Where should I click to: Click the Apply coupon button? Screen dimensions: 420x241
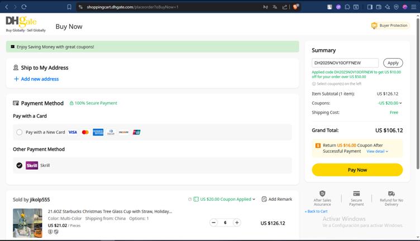[x=393, y=63]
